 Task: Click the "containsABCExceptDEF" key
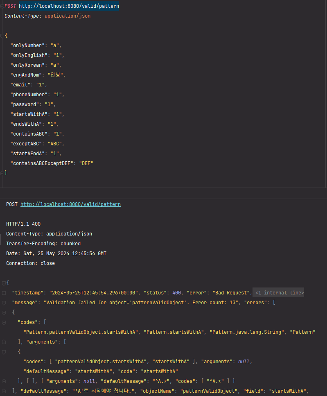click(42, 163)
